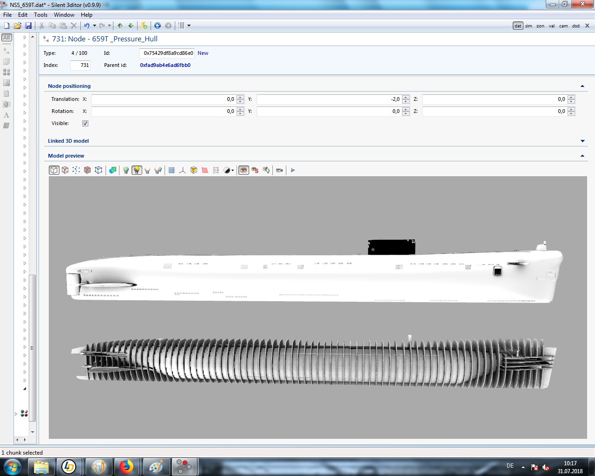Click the Translation X input field
The width and height of the screenshot is (595, 476).
[164, 99]
